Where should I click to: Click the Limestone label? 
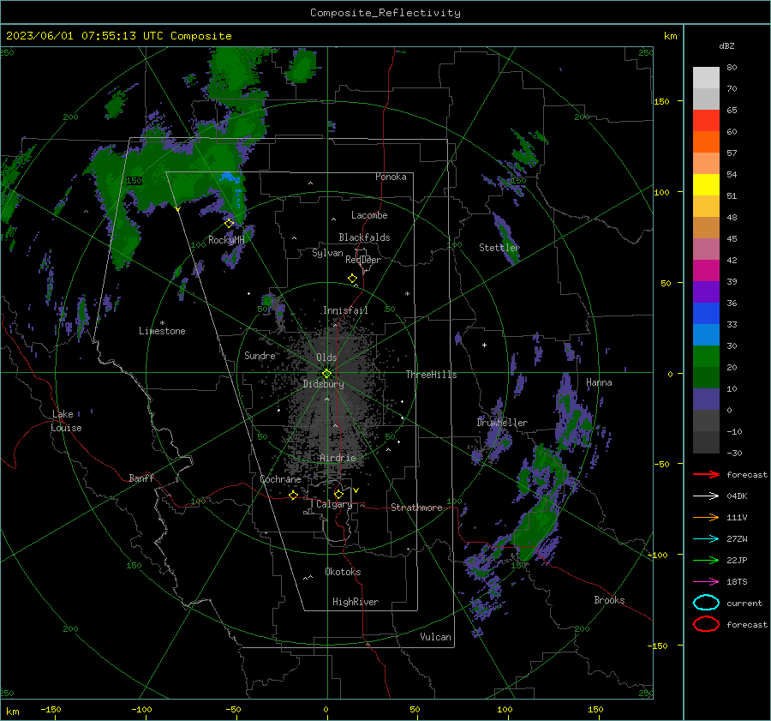click(x=162, y=331)
